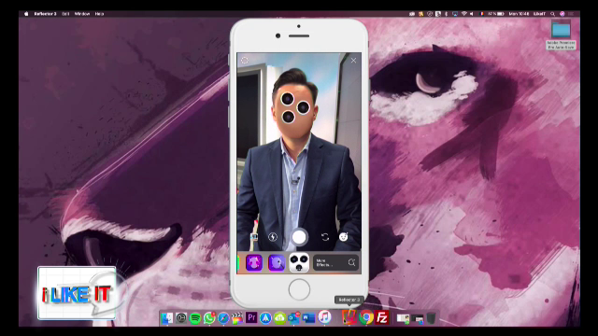The width and height of the screenshot is (598, 336).
Task: Select the three-camera-lens face effect
Action: tap(299, 262)
